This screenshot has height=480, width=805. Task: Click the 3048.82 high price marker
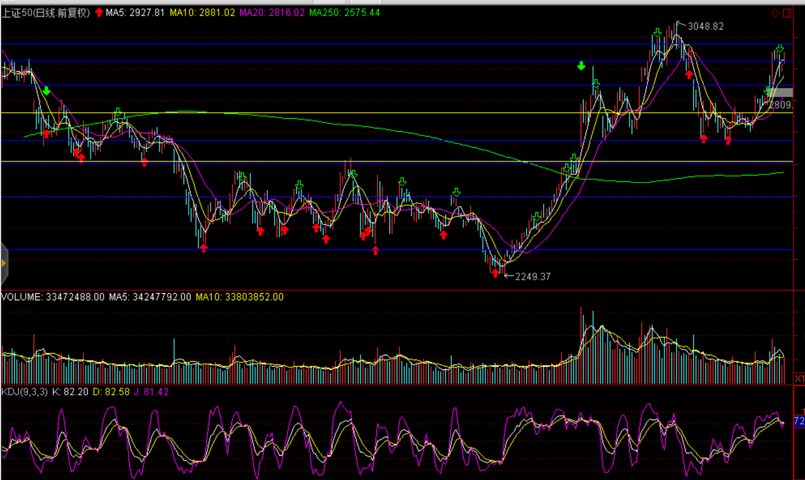tap(705, 26)
